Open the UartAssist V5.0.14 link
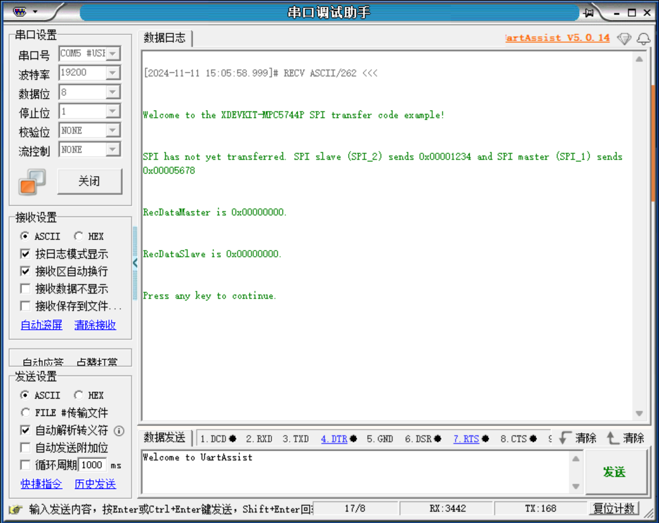This screenshot has width=659, height=523. tap(557, 38)
